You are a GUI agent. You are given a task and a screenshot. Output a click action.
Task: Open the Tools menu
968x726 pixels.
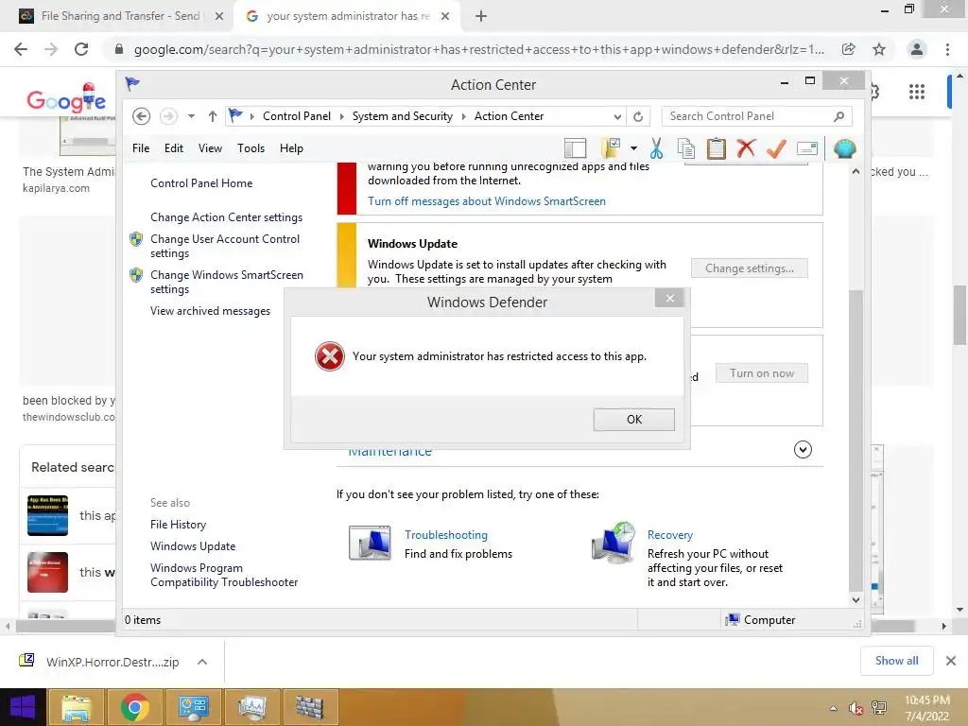click(251, 148)
